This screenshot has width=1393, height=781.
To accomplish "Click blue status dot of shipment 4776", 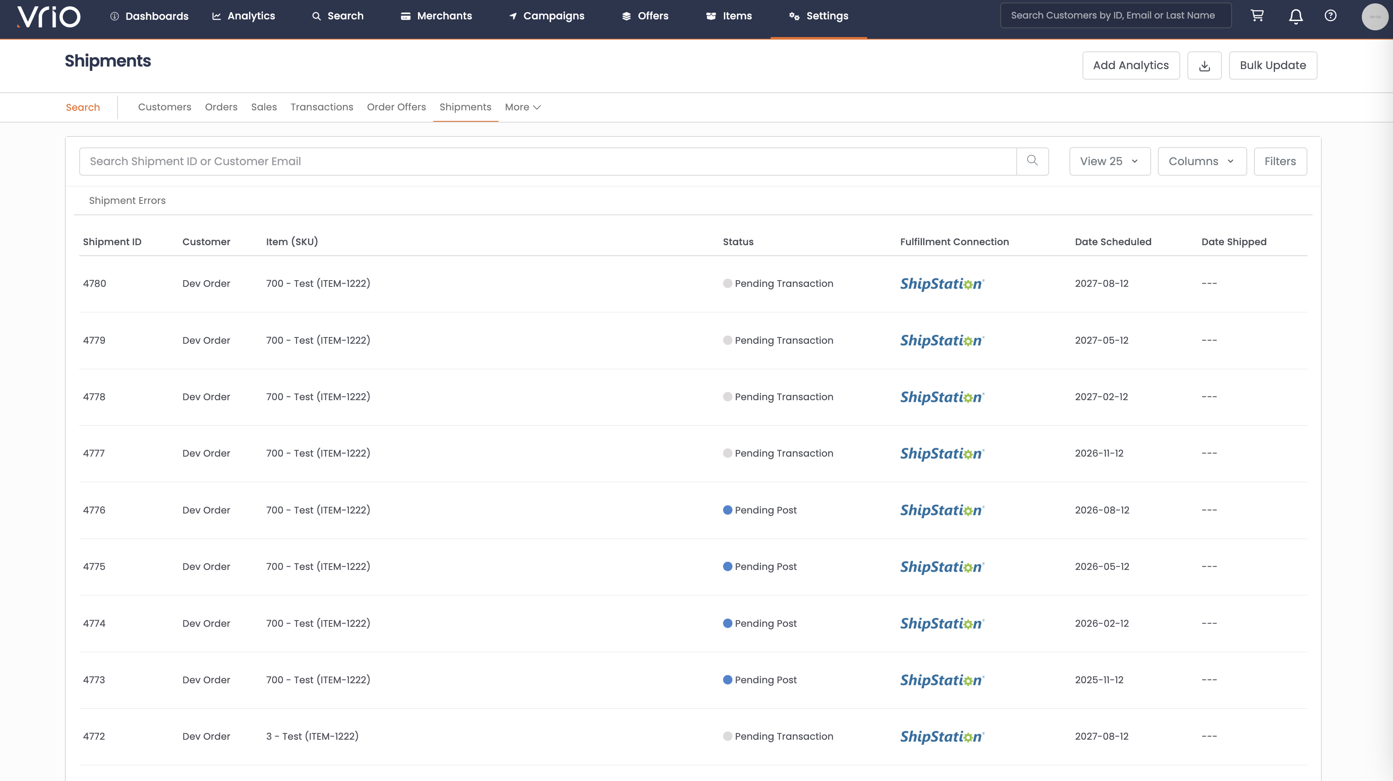I will (727, 510).
